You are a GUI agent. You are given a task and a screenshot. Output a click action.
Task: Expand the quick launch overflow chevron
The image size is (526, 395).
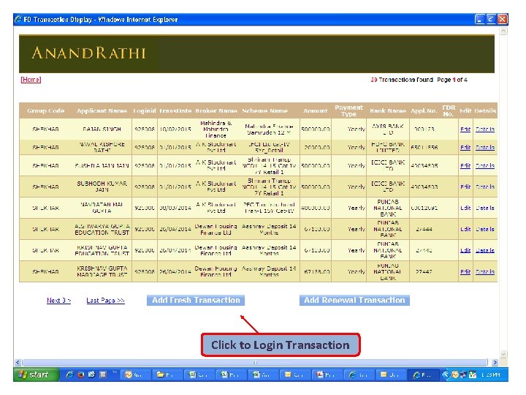pos(115,372)
